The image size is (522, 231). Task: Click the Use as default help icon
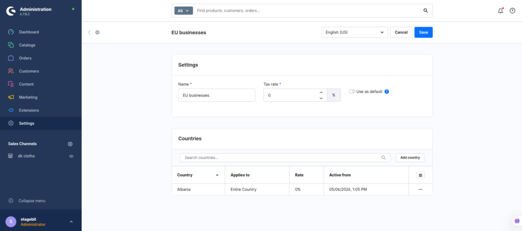(x=386, y=92)
